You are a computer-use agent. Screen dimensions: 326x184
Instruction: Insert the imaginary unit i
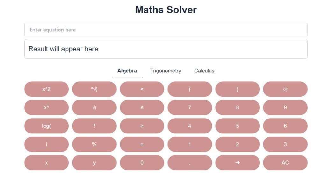coord(46,144)
